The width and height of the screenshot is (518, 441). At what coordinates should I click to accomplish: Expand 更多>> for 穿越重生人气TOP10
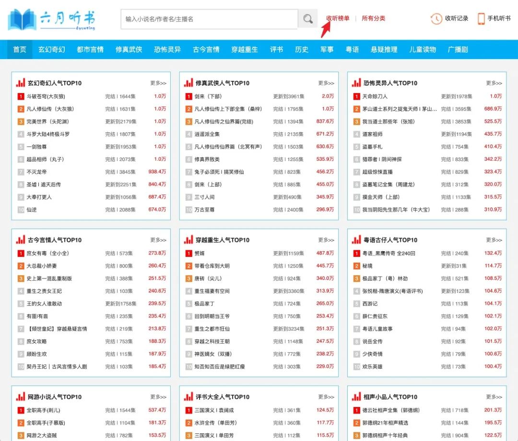coord(326,240)
